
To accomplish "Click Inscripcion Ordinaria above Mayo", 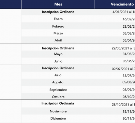I will pos(58,48).
